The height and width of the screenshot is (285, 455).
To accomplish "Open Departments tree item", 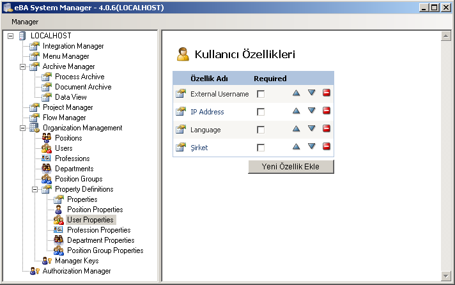I will tap(74, 169).
